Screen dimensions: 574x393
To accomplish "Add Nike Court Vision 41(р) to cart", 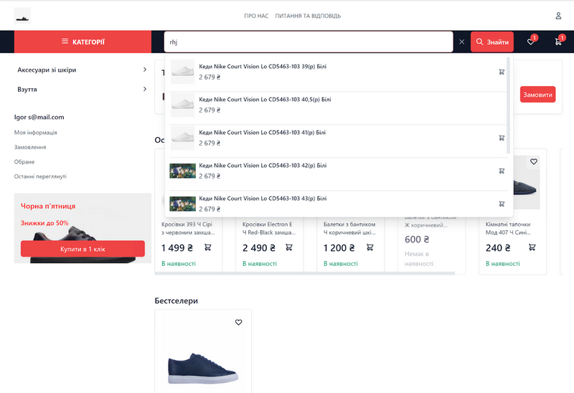I will [502, 138].
